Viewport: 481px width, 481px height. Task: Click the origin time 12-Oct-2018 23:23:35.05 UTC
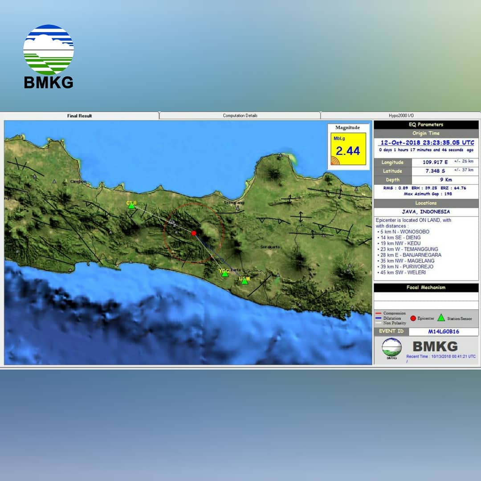[x=427, y=143]
